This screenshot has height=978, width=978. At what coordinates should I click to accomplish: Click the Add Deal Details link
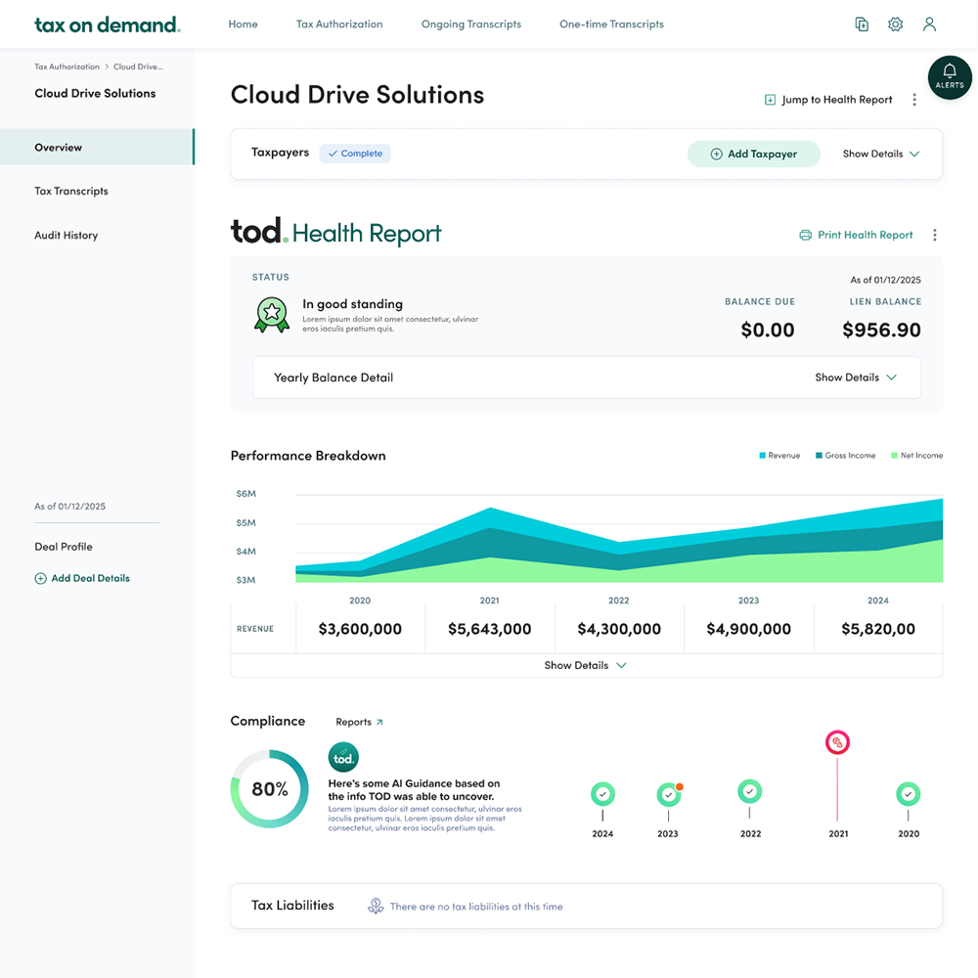point(82,578)
